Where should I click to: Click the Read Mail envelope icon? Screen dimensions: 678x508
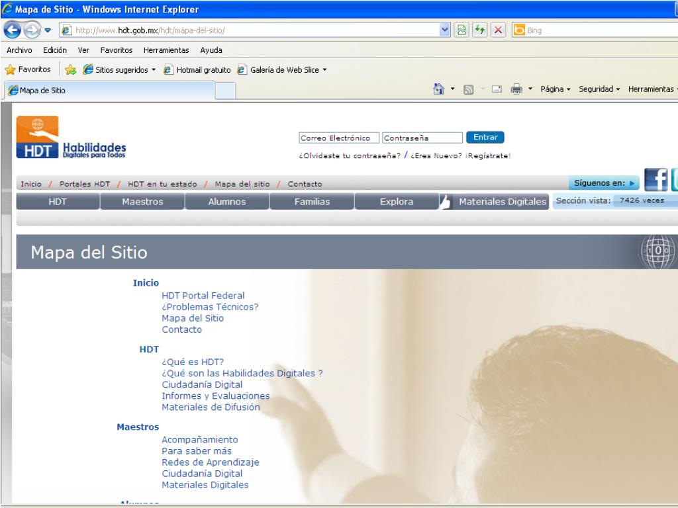pos(497,89)
